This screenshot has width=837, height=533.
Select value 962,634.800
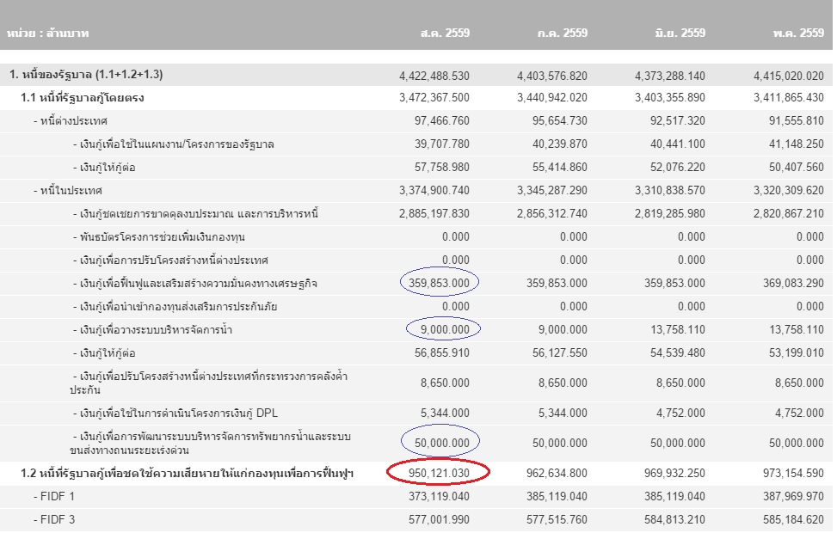557,473
